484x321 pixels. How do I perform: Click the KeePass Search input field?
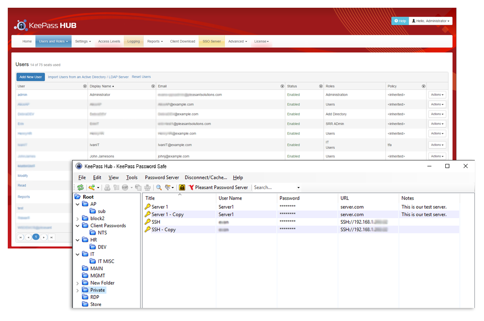click(x=274, y=188)
